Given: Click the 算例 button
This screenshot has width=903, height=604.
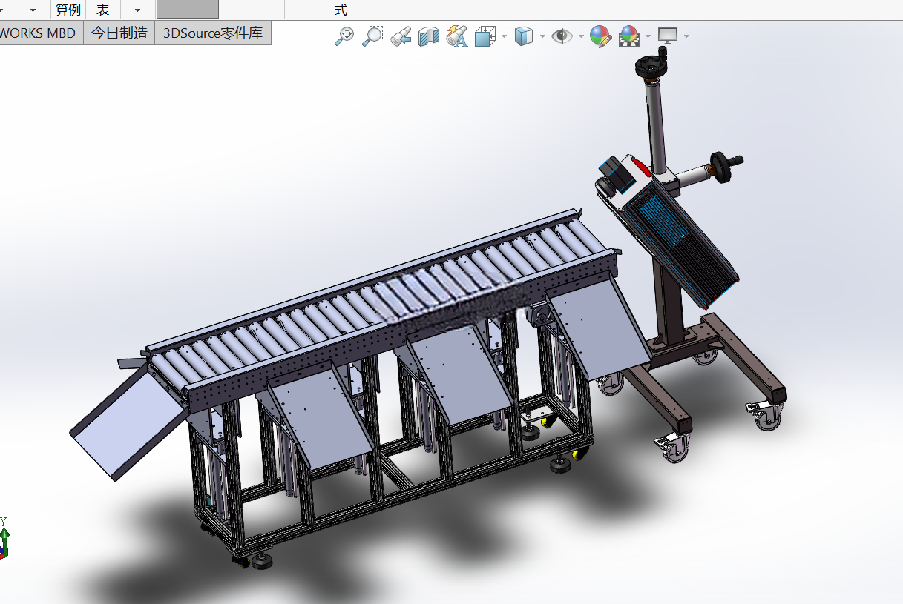Looking at the screenshot, I should [x=68, y=10].
